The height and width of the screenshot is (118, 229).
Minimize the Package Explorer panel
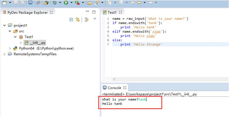(87, 11)
